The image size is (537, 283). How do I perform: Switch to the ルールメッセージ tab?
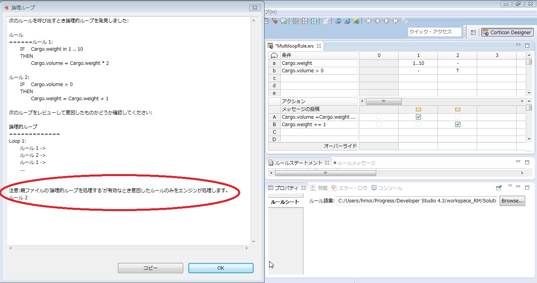354,163
